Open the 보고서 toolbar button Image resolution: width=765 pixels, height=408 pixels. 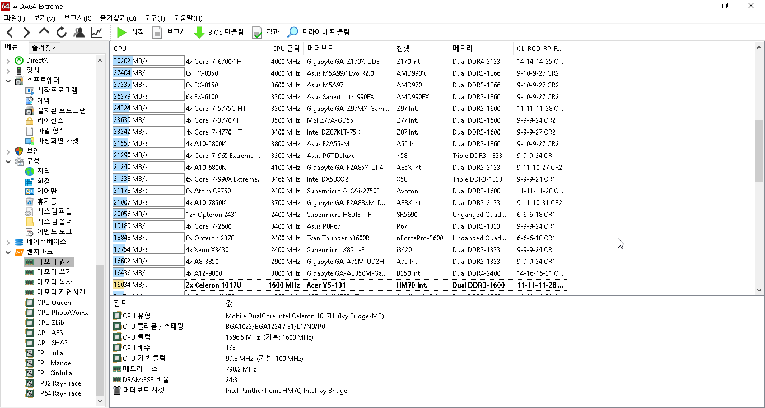click(x=169, y=33)
